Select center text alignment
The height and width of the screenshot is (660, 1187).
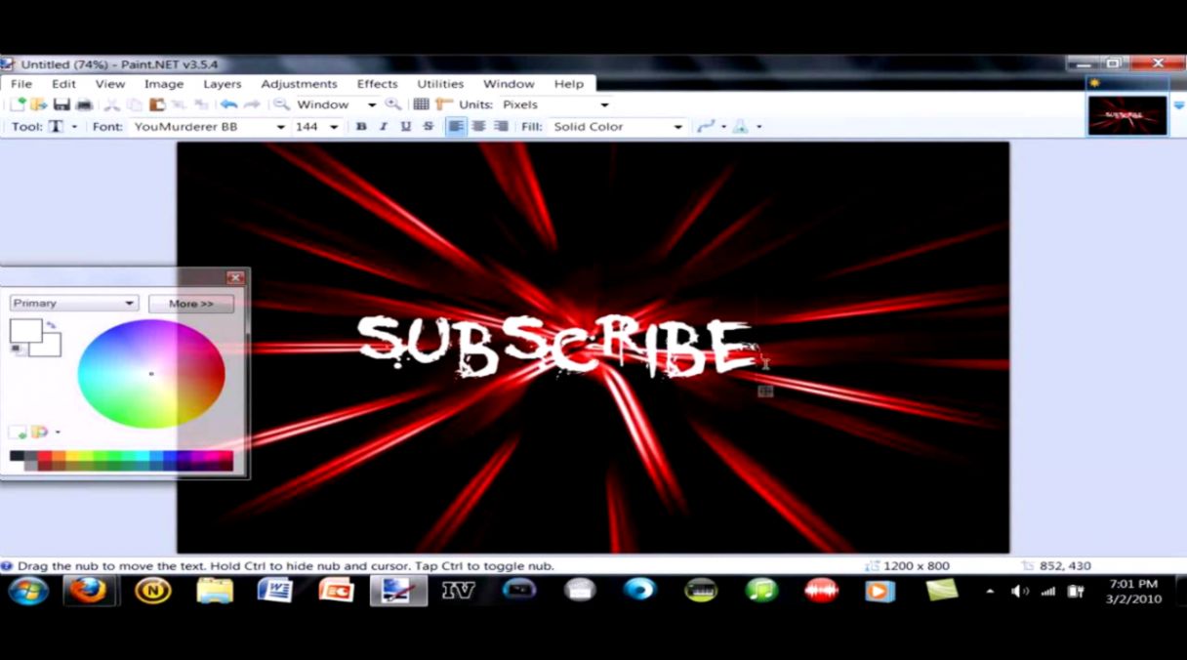[x=478, y=127]
